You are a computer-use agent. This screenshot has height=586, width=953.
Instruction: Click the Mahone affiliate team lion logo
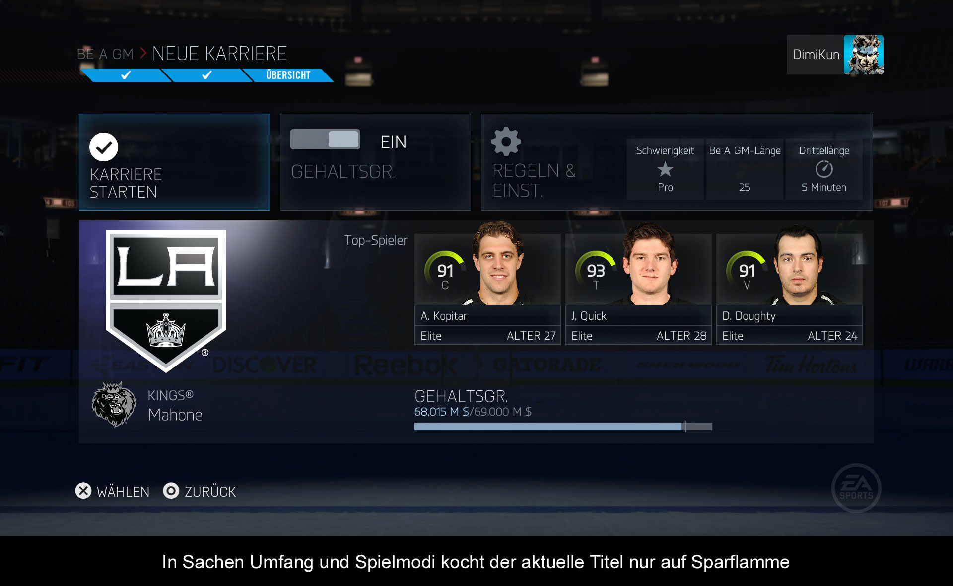point(114,404)
